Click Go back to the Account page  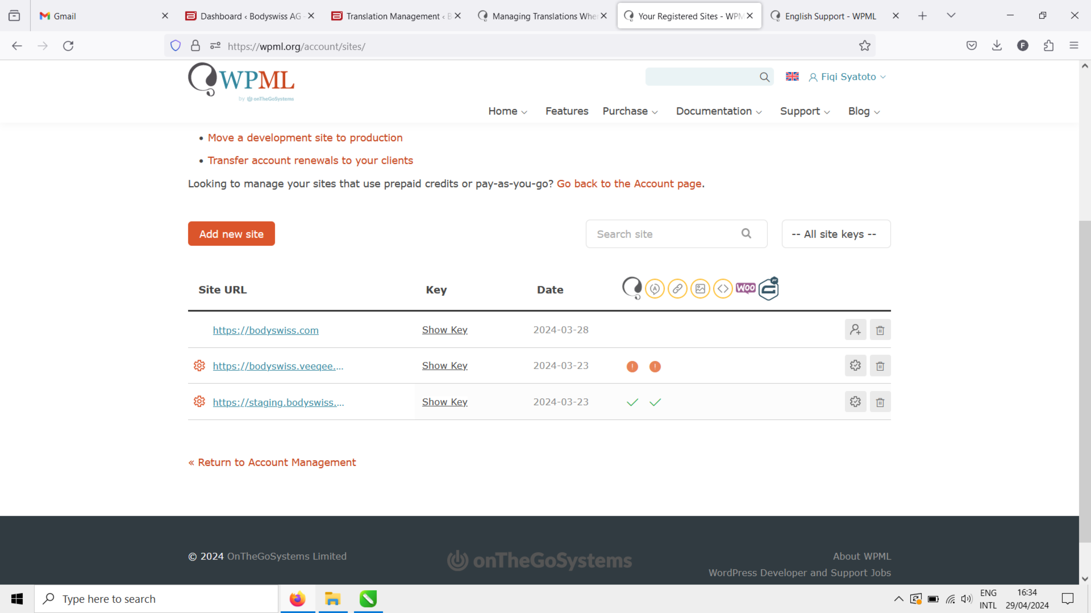629,184
